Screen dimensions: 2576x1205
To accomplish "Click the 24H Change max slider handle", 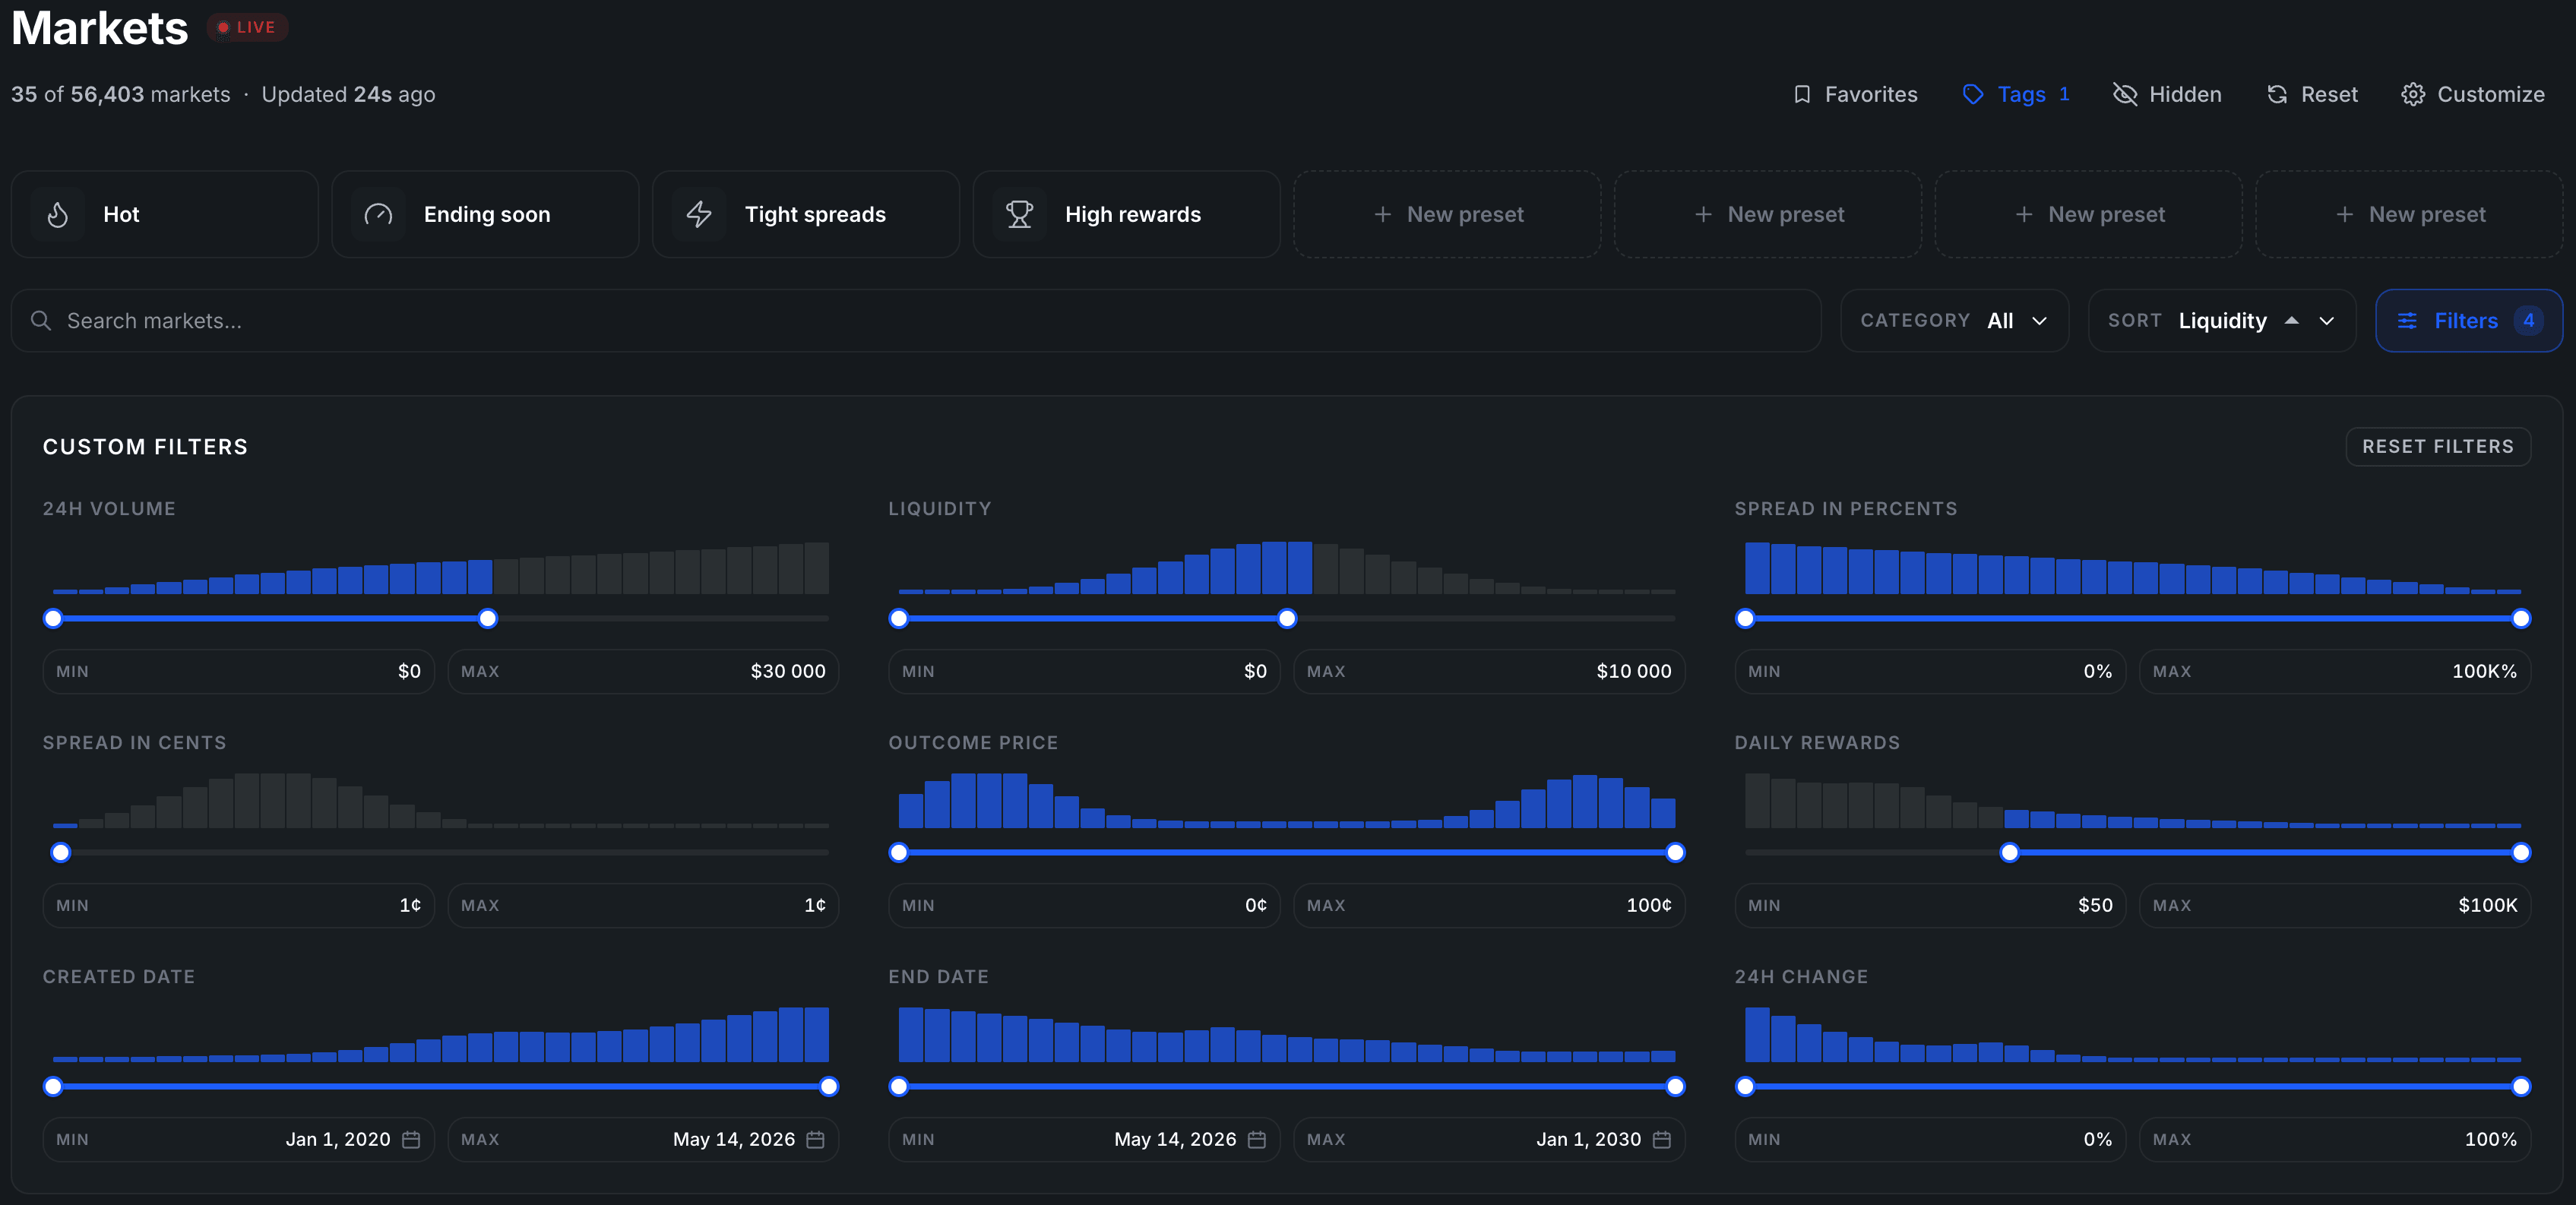I will click(x=2521, y=1086).
